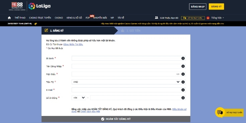This screenshot has width=246, height=123.
Task: Focus the E-mail input field
Action: tap(126, 90)
